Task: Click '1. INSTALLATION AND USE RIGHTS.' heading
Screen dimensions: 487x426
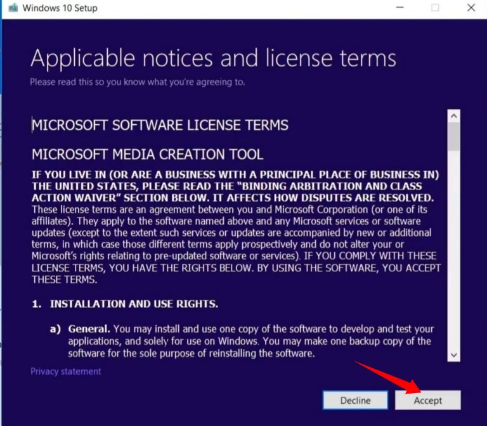Action: [125, 304]
